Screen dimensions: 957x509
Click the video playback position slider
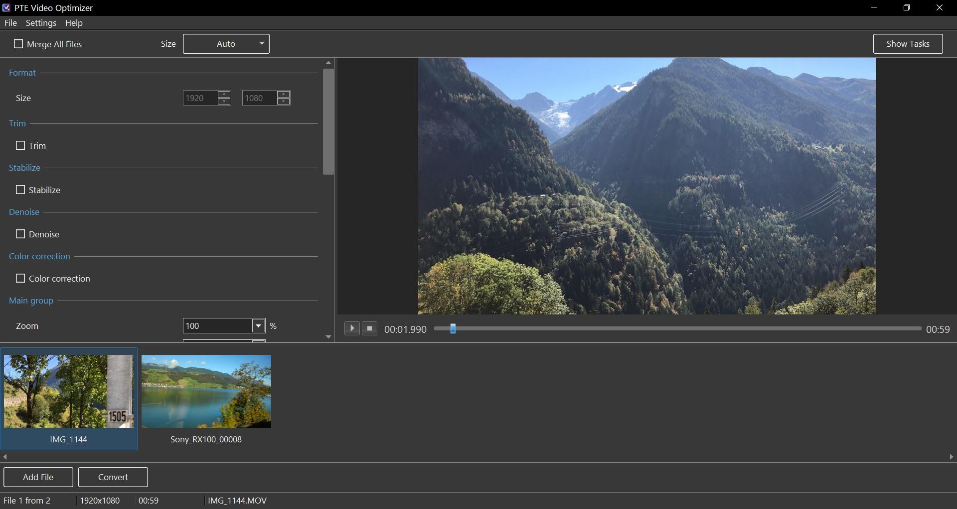pyautogui.click(x=677, y=329)
